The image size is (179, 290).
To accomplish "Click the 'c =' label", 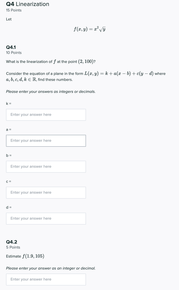I will click(x=8, y=181).
